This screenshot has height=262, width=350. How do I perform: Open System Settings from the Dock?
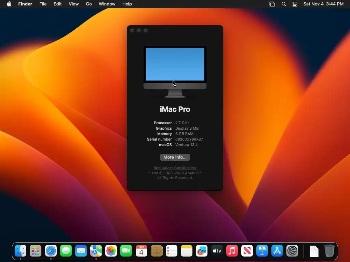(x=292, y=251)
